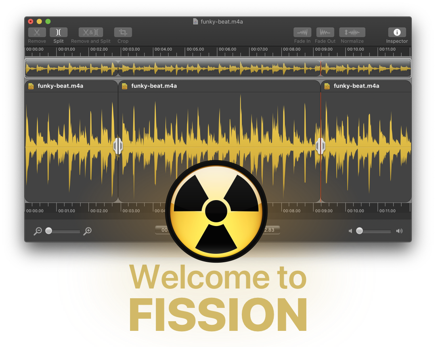Select the Split tool icon
436x347 pixels.
click(59, 32)
